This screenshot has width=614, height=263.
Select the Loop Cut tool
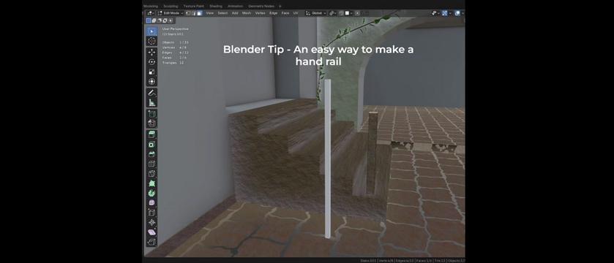click(x=152, y=164)
